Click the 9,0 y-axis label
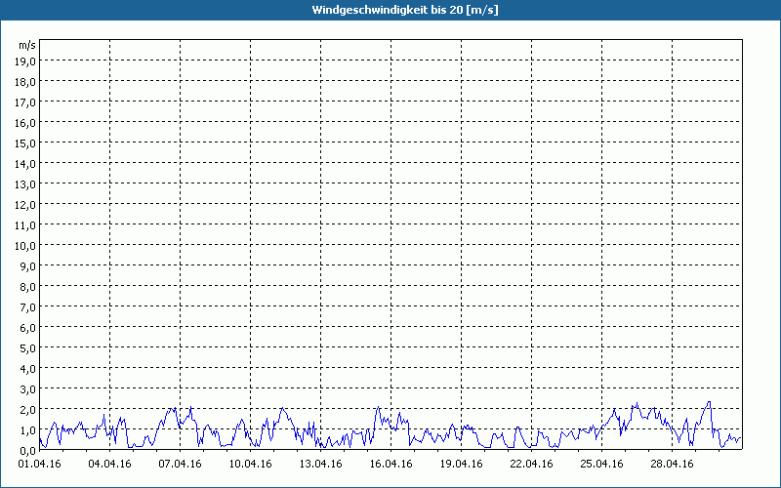Viewport: 781px width, 488px height. tap(27, 266)
